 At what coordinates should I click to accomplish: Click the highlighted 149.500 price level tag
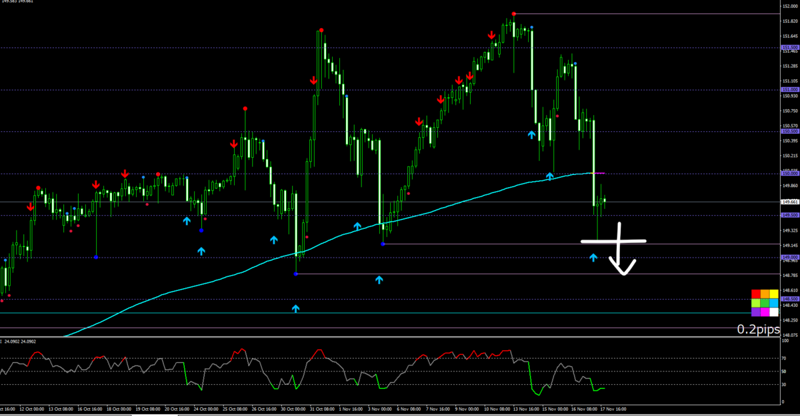pos(790,215)
